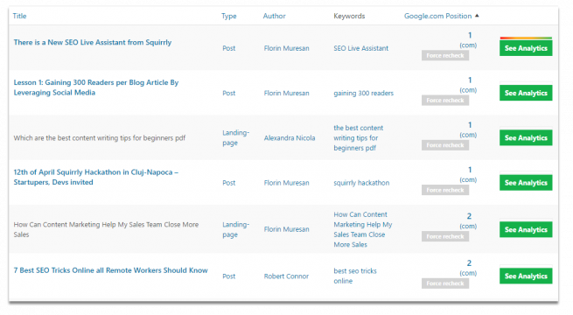Sort by the Author column header
Image resolution: width=573 pixels, height=315 pixels.
coord(274,16)
